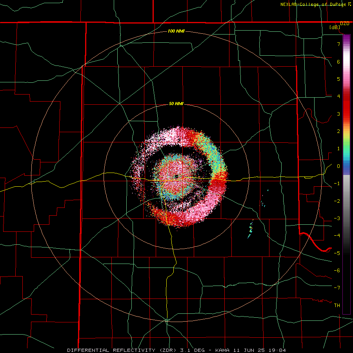Click the TH label on color scale

coord(337,306)
